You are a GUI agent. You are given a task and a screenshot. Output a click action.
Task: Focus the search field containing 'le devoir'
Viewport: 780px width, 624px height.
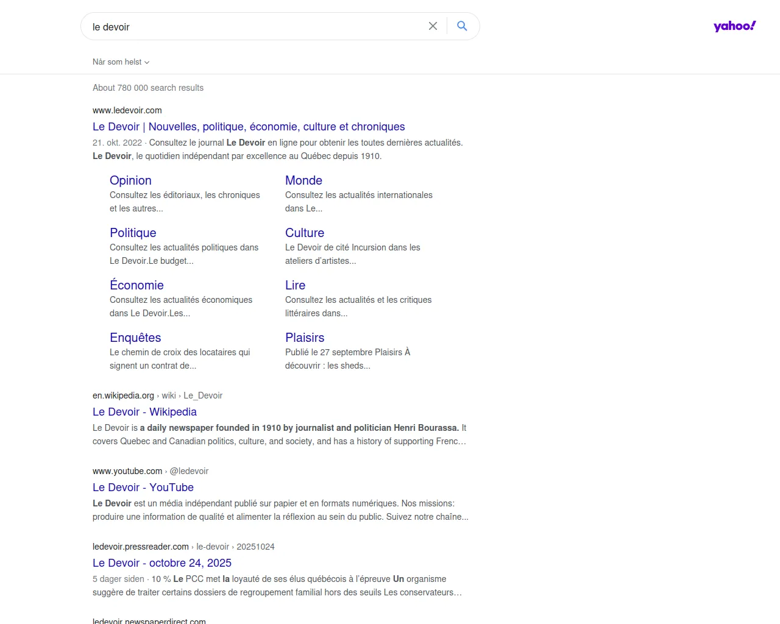pos(256,27)
